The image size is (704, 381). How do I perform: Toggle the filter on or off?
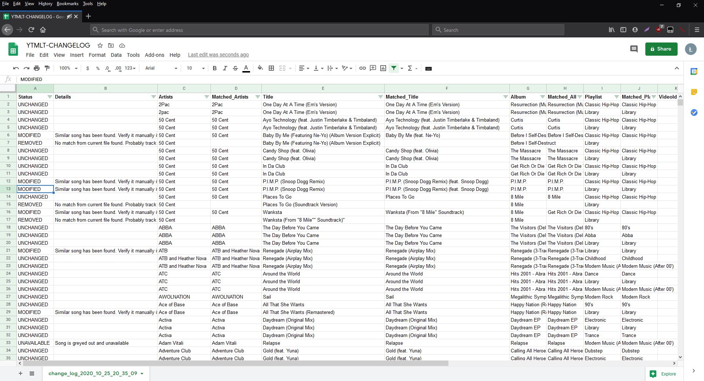coord(394,68)
